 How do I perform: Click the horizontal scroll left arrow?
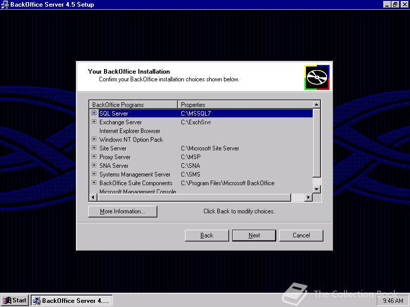point(93,198)
